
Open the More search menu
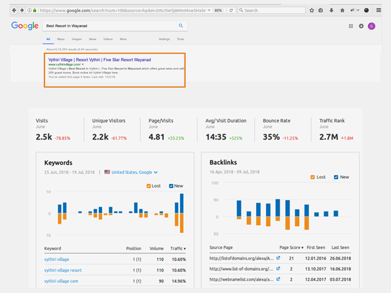click(x=123, y=39)
